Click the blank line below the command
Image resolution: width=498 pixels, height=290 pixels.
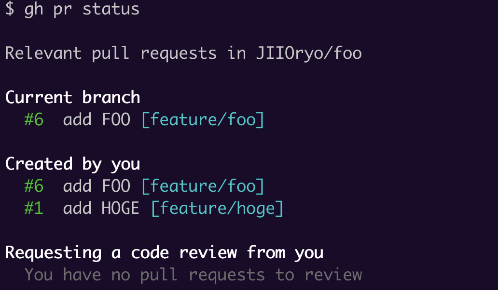(193, 31)
